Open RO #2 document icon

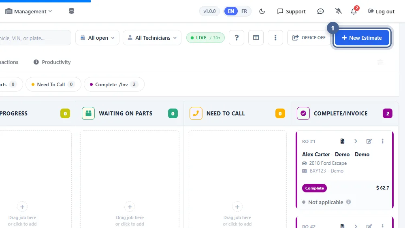coord(342,226)
